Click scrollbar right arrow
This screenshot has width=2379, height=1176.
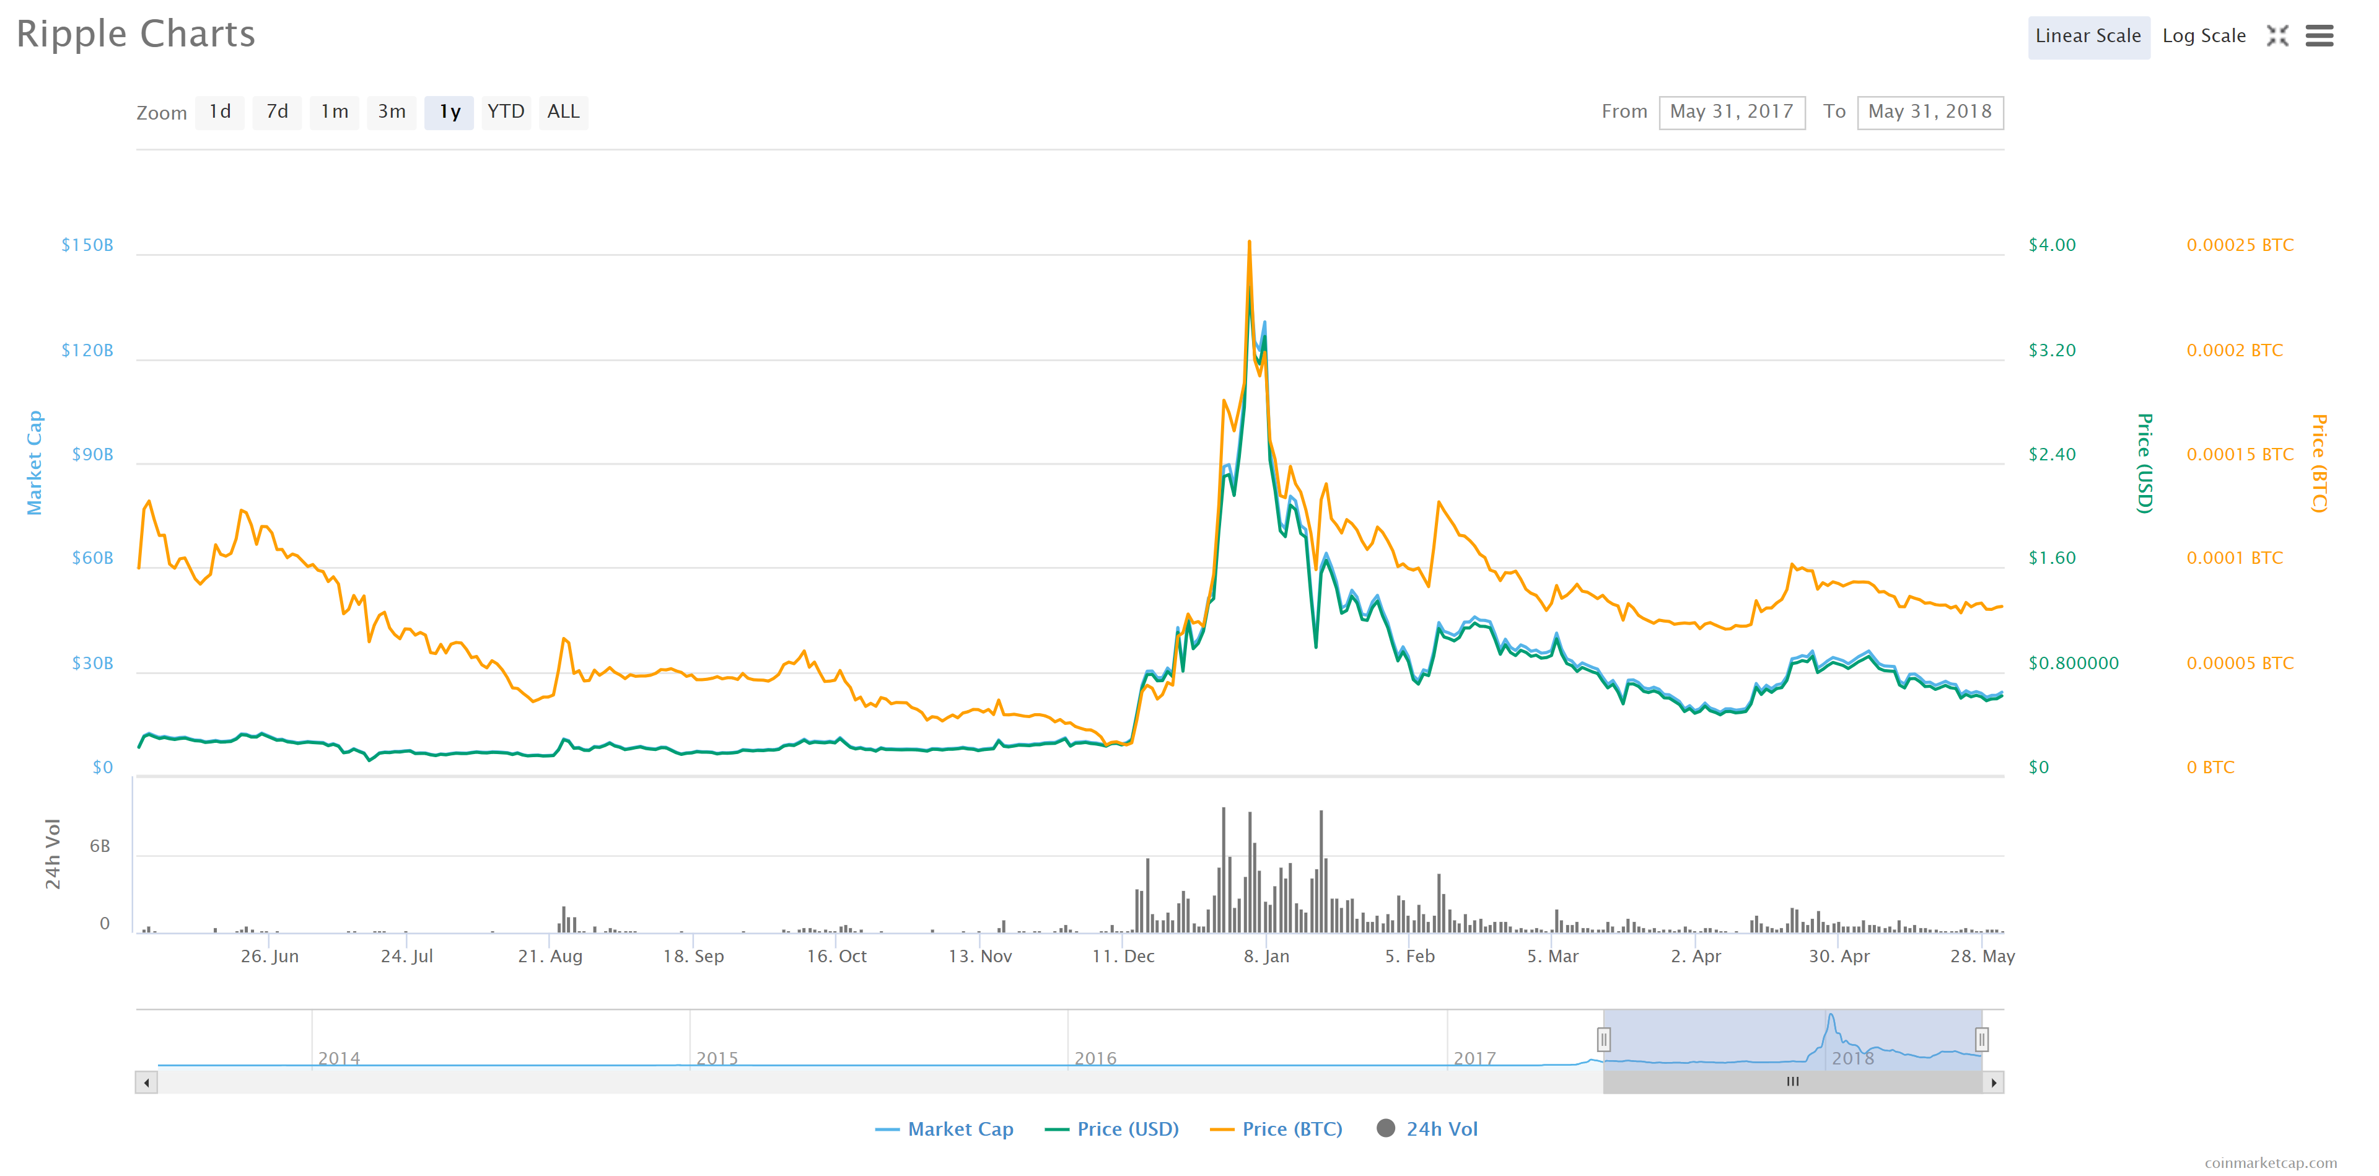[x=1994, y=1082]
